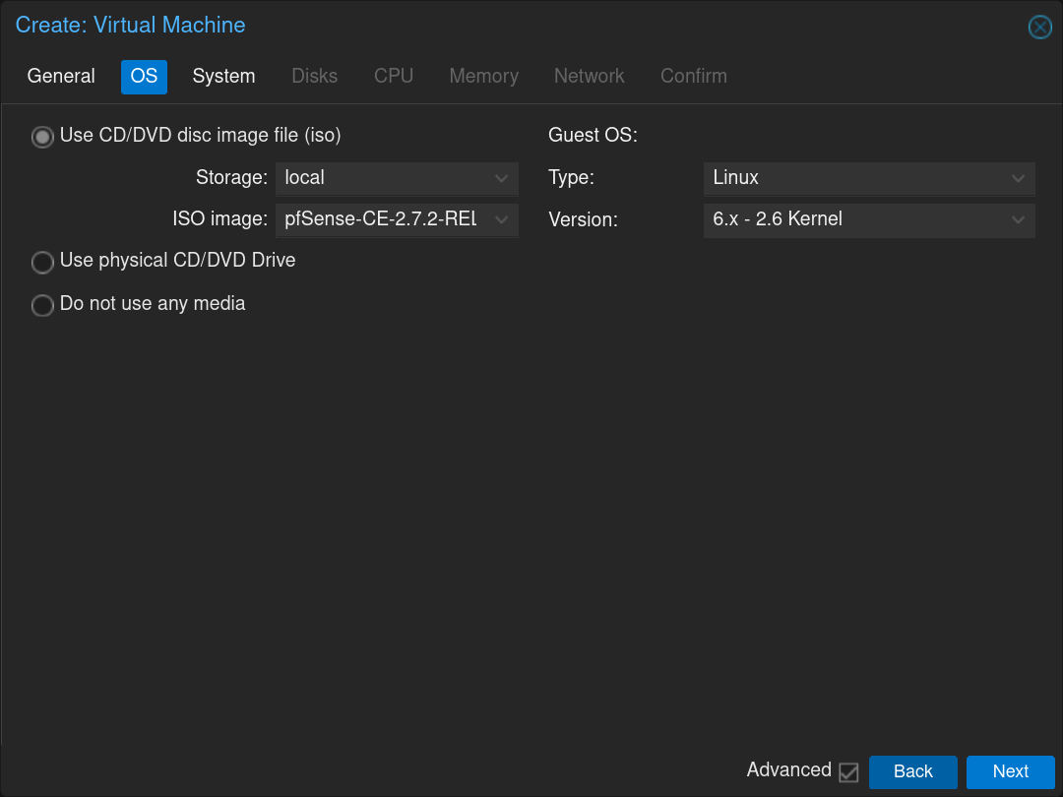The width and height of the screenshot is (1063, 797).
Task: Go to the Confirm tab
Action: click(694, 76)
